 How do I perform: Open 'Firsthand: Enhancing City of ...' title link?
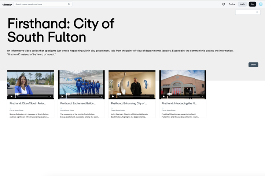point(129,103)
